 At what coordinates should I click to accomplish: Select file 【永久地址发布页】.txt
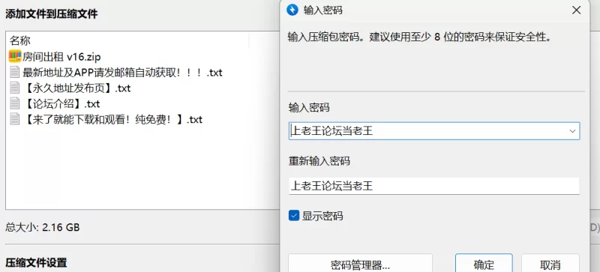pyautogui.click(x=76, y=88)
